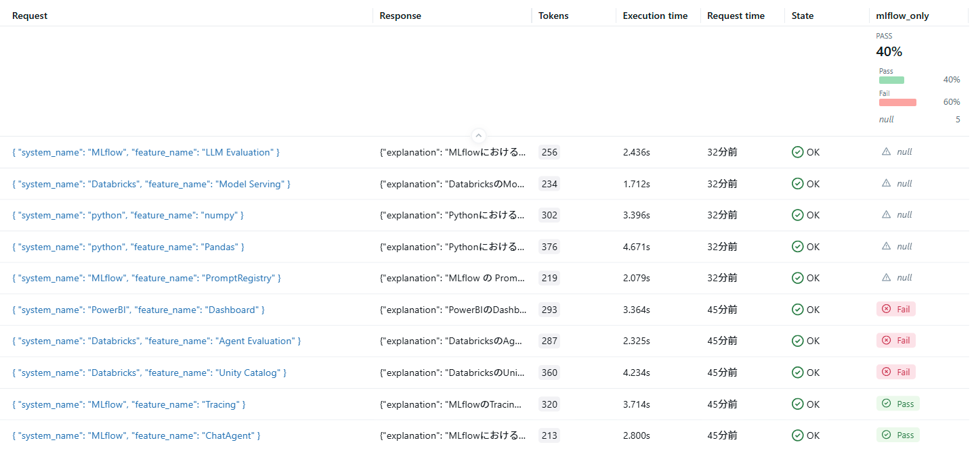Click the mlflow_only column header
This screenshot has width=974, height=453.
click(902, 16)
